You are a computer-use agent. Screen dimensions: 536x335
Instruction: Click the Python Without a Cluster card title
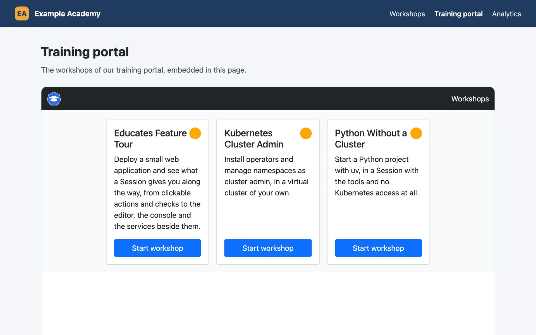[371, 139]
